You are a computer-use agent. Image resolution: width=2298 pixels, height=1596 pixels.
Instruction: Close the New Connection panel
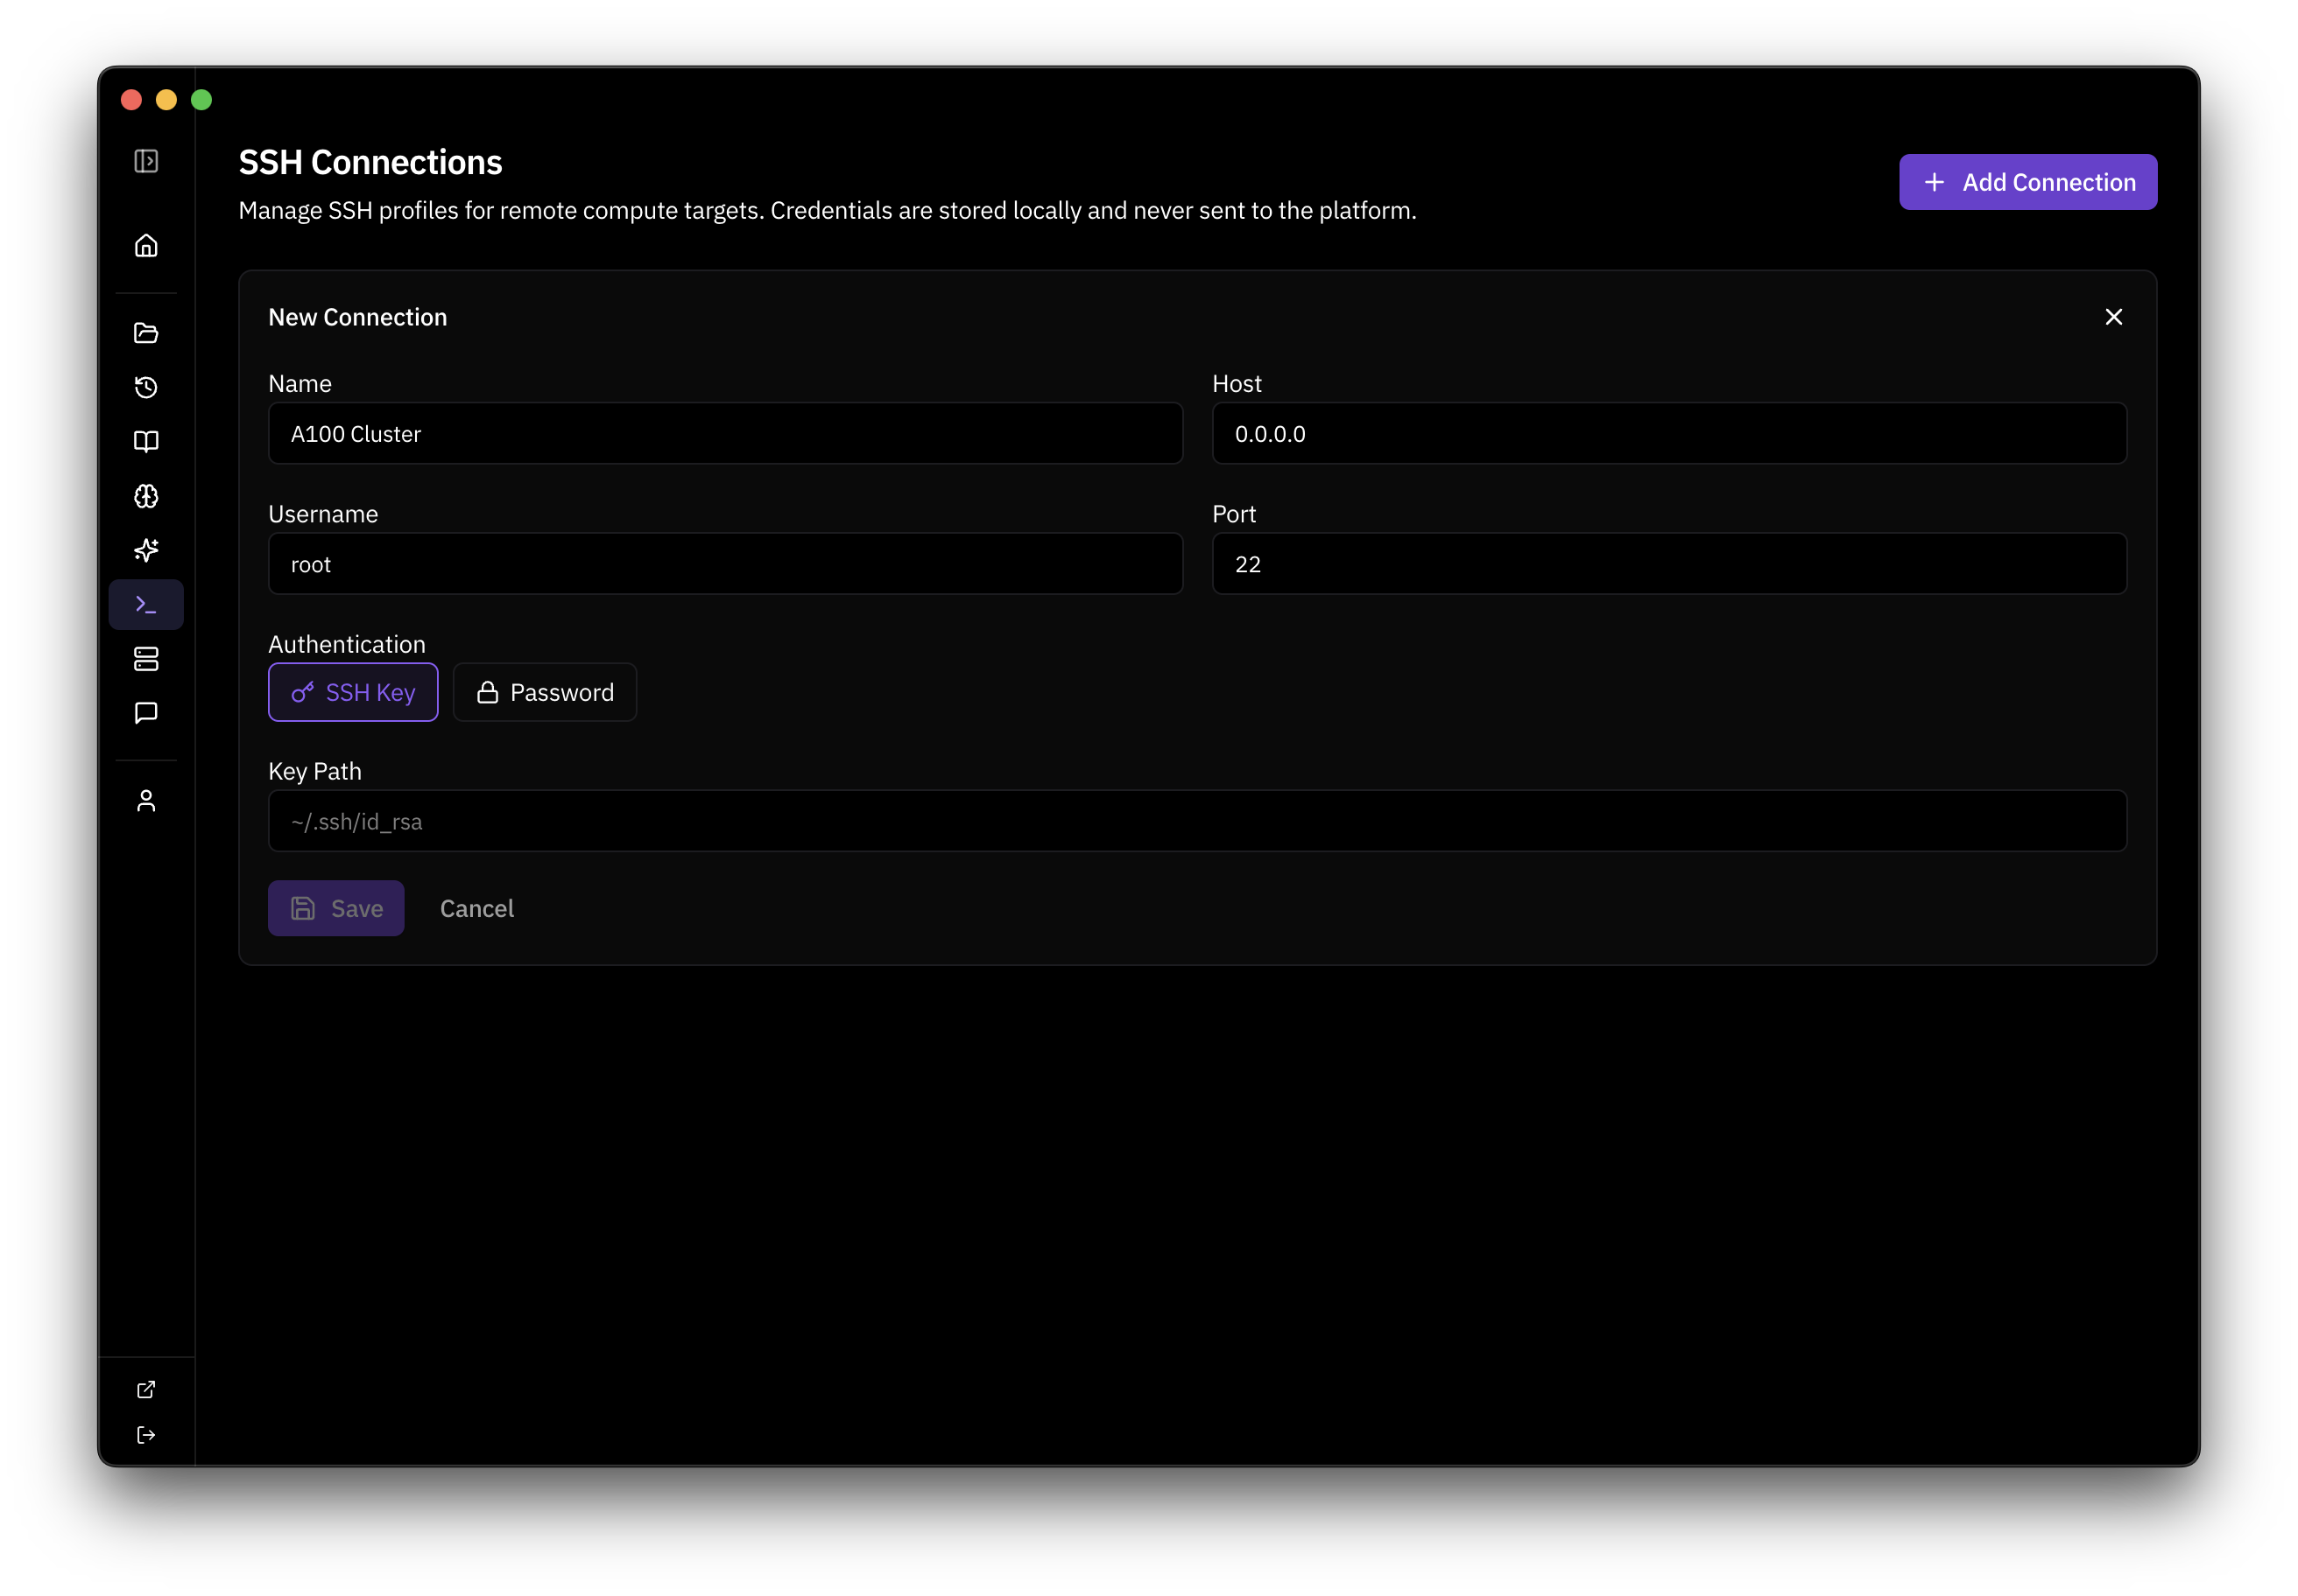(x=2113, y=317)
